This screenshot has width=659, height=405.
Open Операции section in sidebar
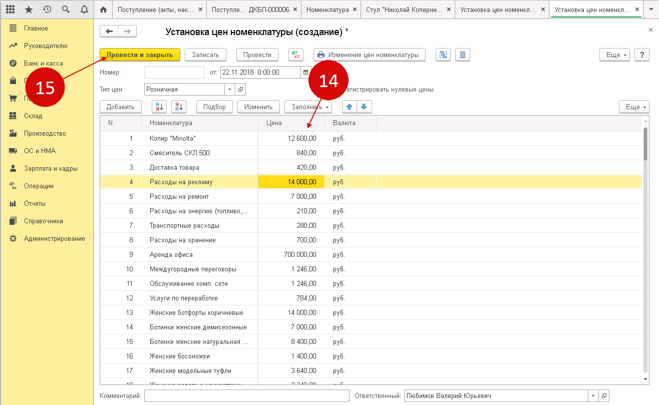pyautogui.click(x=39, y=186)
